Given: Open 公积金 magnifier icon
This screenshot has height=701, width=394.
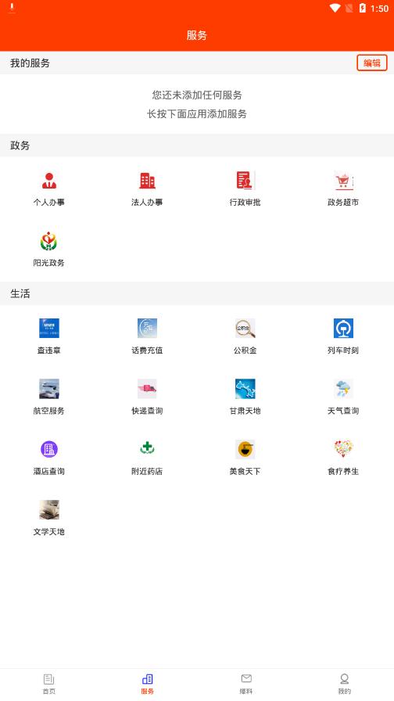Looking at the screenshot, I should tap(245, 328).
